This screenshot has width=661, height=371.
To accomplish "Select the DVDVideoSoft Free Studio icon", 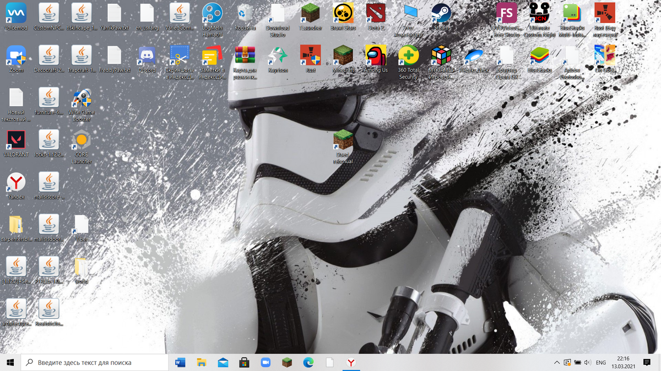I will pyautogui.click(x=507, y=20).
